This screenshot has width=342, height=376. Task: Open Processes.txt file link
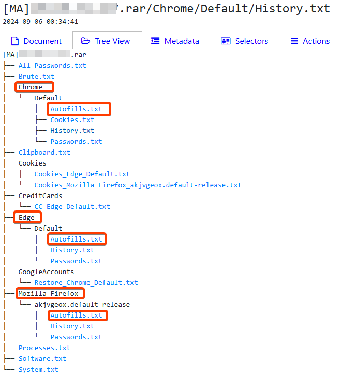pos(44,348)
